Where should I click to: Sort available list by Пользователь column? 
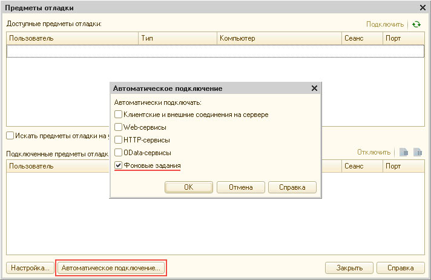[x=72, y=38]
